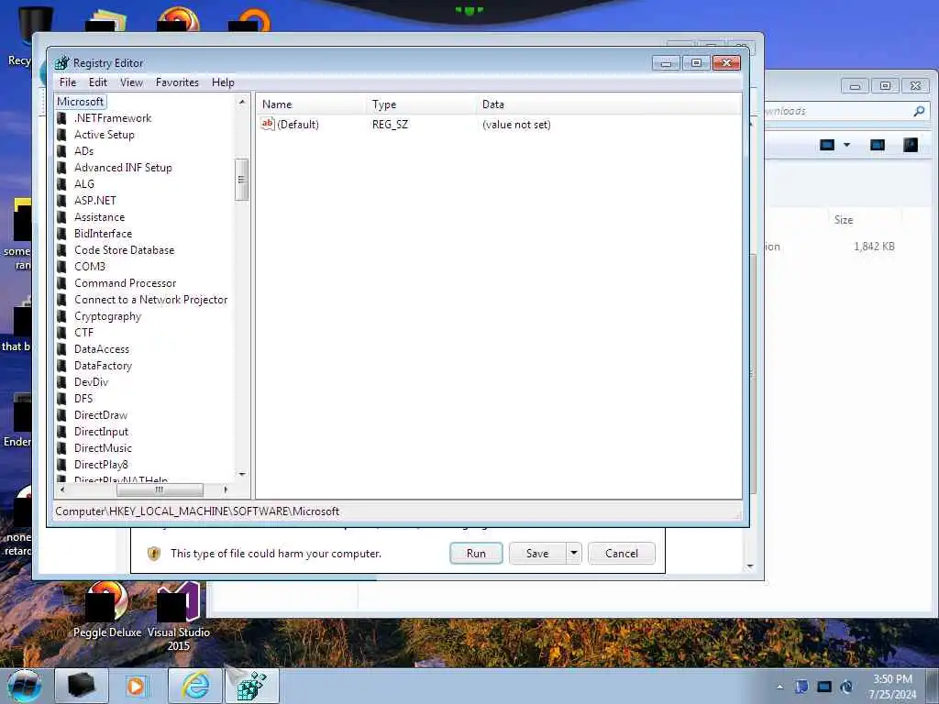Open the File menu in Registry Editor
Image resolution: width=939 pixels, height=704 pixels.
(68, 82)
